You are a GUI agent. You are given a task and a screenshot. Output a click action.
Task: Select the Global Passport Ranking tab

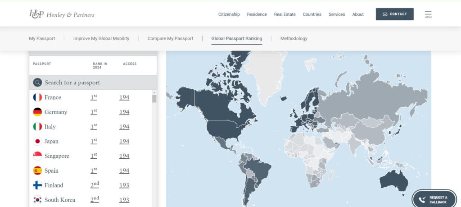[x=237, y=39]
